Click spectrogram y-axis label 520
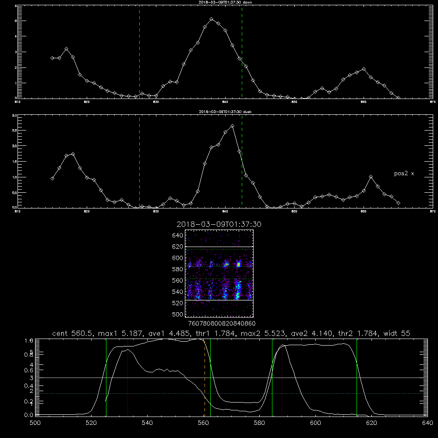The height and width of the screenshot is (438, 438). pyautogui.click(x=177, y=303)
